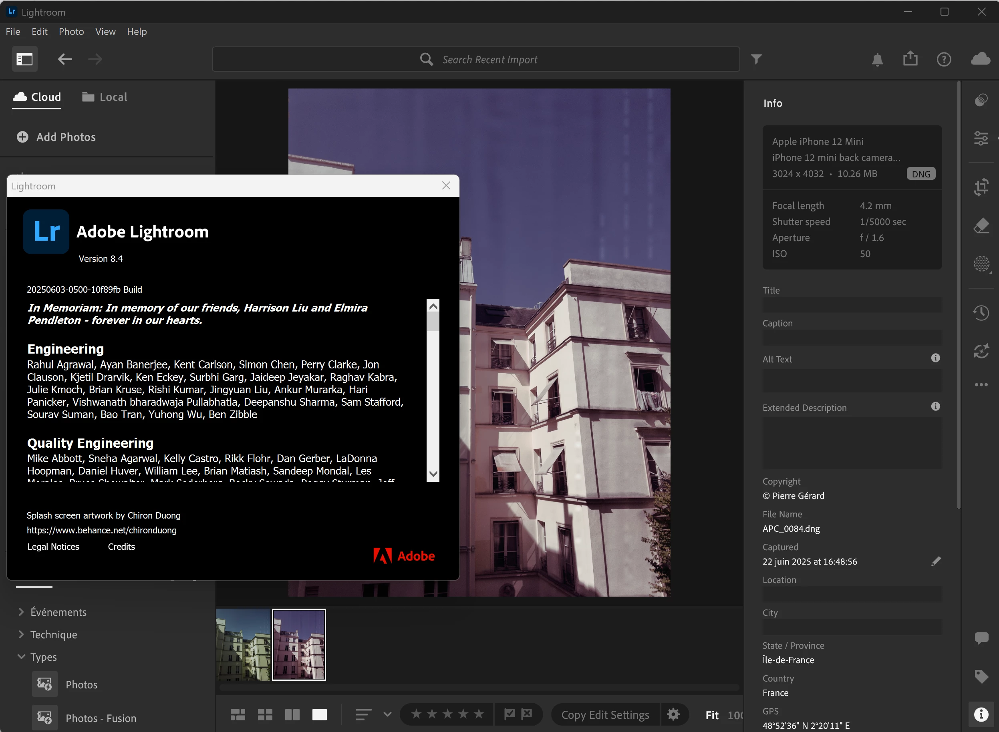The width and height of the screenshot is (999, 732).
Task: Click the Legal Notices link
Action: point(53,546)
